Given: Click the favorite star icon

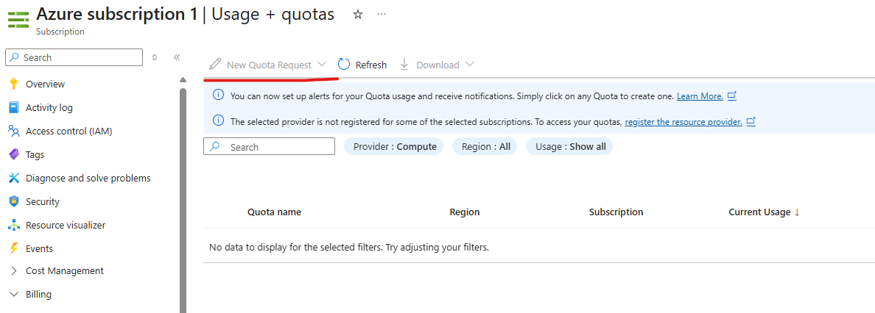Looking at the screenshot, I should pos(358,15).
